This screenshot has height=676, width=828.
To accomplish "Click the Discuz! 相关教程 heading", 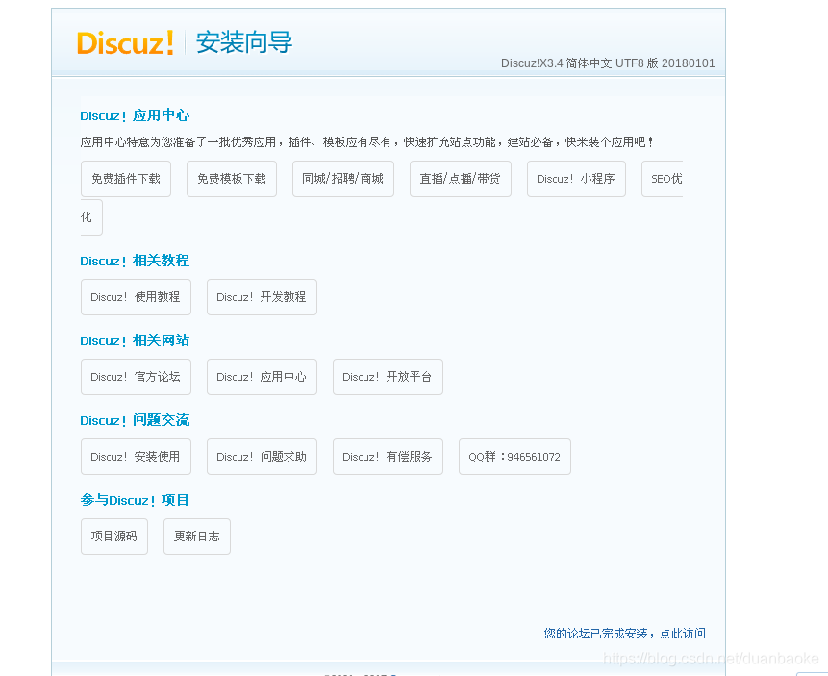I will [x=135, y=261].
